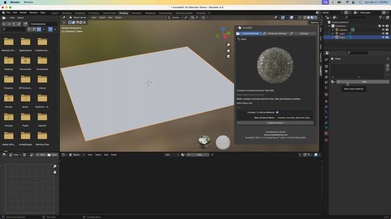The height and width of the screenshot is (219, 391).
Task: Open the Render menu
Action: coord(23,13)
